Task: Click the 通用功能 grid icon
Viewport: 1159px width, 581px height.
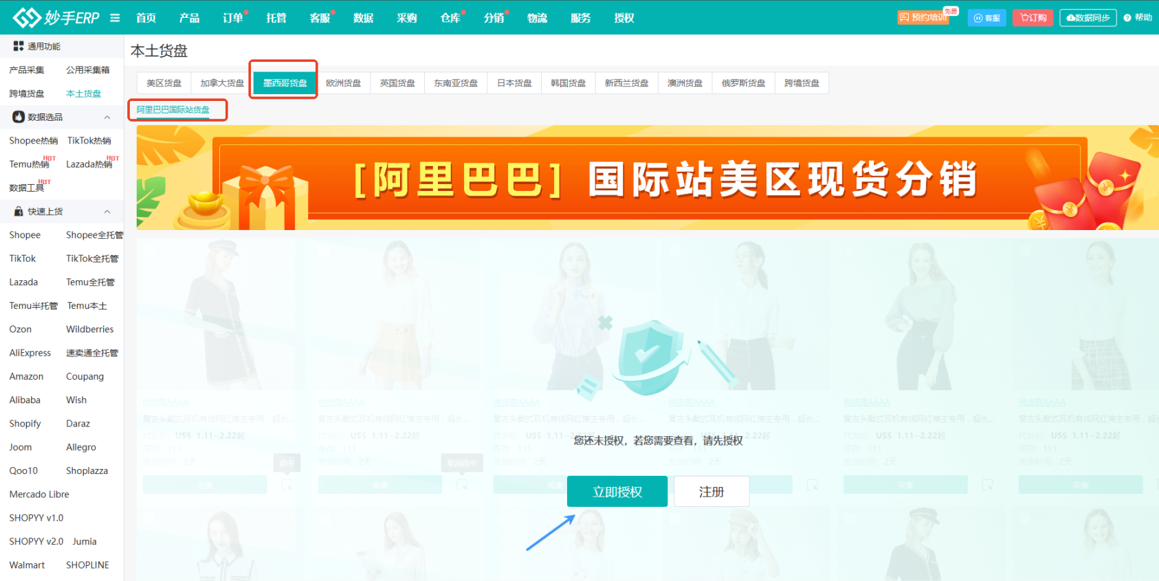Action: coord(19,46)
